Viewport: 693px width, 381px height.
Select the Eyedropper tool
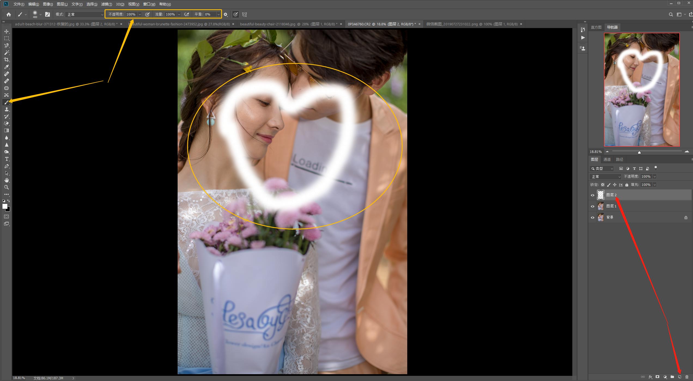[x=7, y=67]
